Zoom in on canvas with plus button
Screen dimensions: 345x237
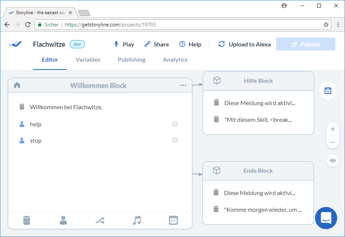(332, 129)
